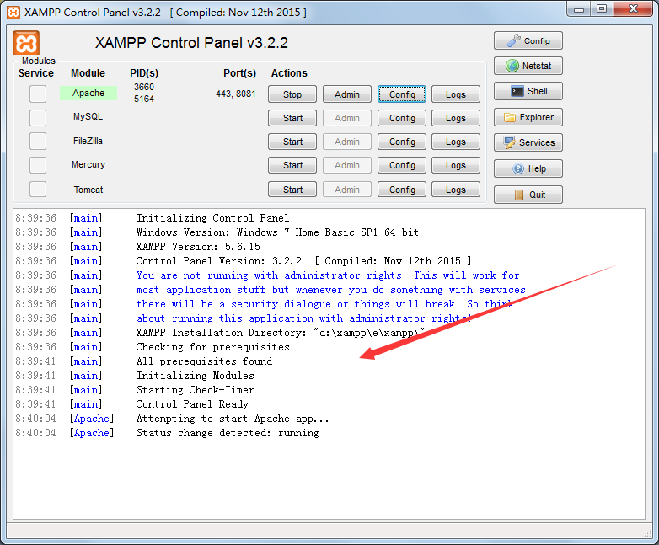The height and width of the screenshot is (545, 659).
Task: Close the XAMPP window
Action: tap(634, 8)
